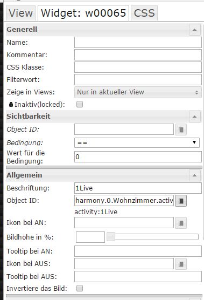Viewport: 204px width, 300px height.
Task: Check the Invertiere das Bild option
Action: coord(80,288)
